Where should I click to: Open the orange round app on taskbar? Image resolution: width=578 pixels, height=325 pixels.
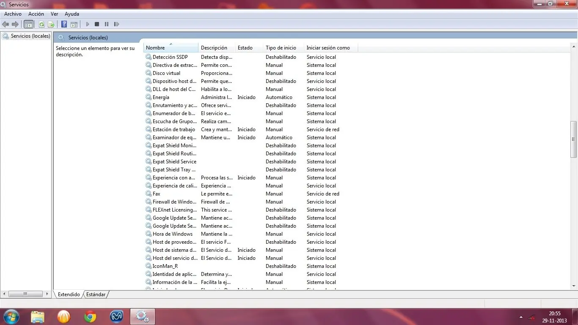point(63,317)
